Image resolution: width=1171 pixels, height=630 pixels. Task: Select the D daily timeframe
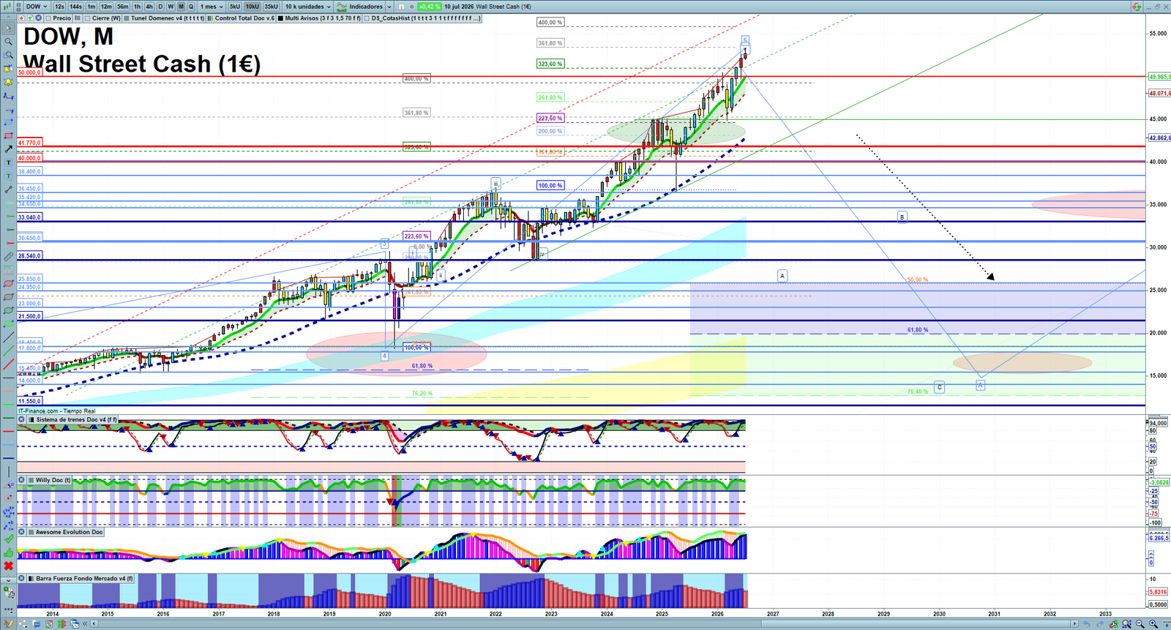coord(160,7)
